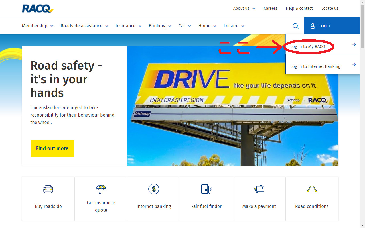Open the Banking menu
The height and width of the screenshot is (228, 365).
(x=160, y=26)
